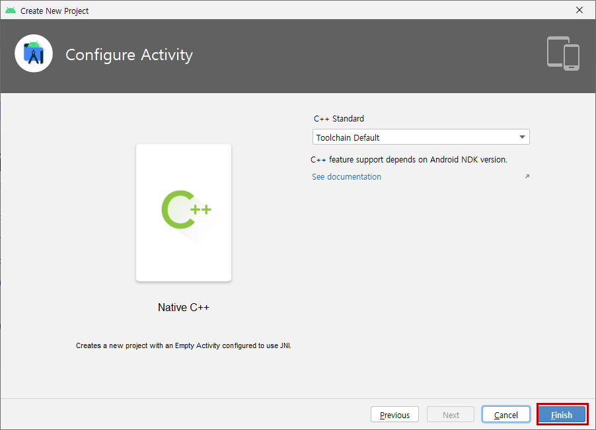Select the Native C++ template thumbnail
Screen dimensions: 596x430
(184, 213)
